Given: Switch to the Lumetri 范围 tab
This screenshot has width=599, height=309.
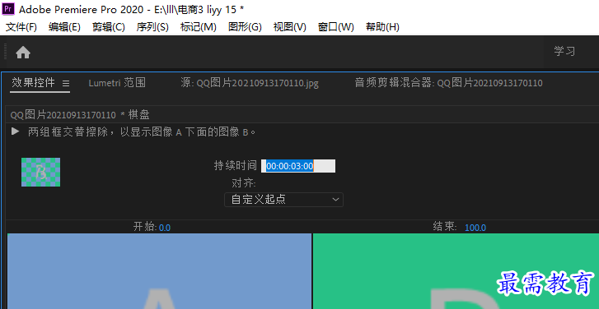Looking at the screenshot, I should click(x=117, y=83).
